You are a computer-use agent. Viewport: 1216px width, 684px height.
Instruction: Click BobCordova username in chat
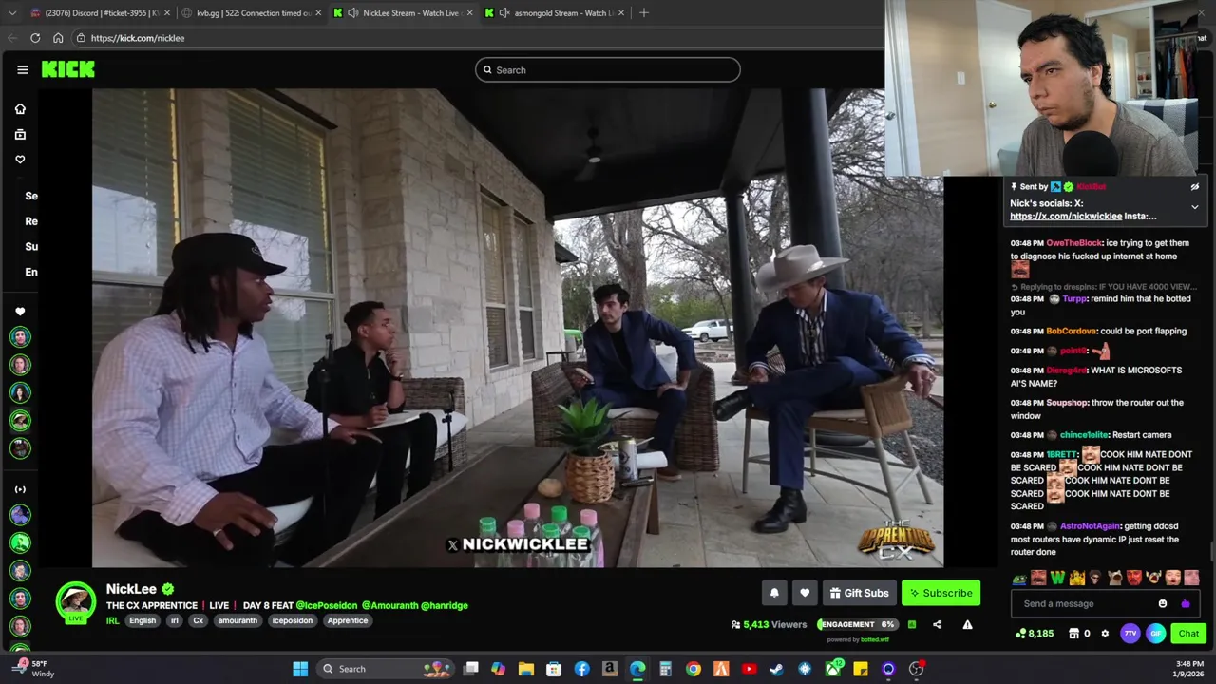click(1069, 332)
